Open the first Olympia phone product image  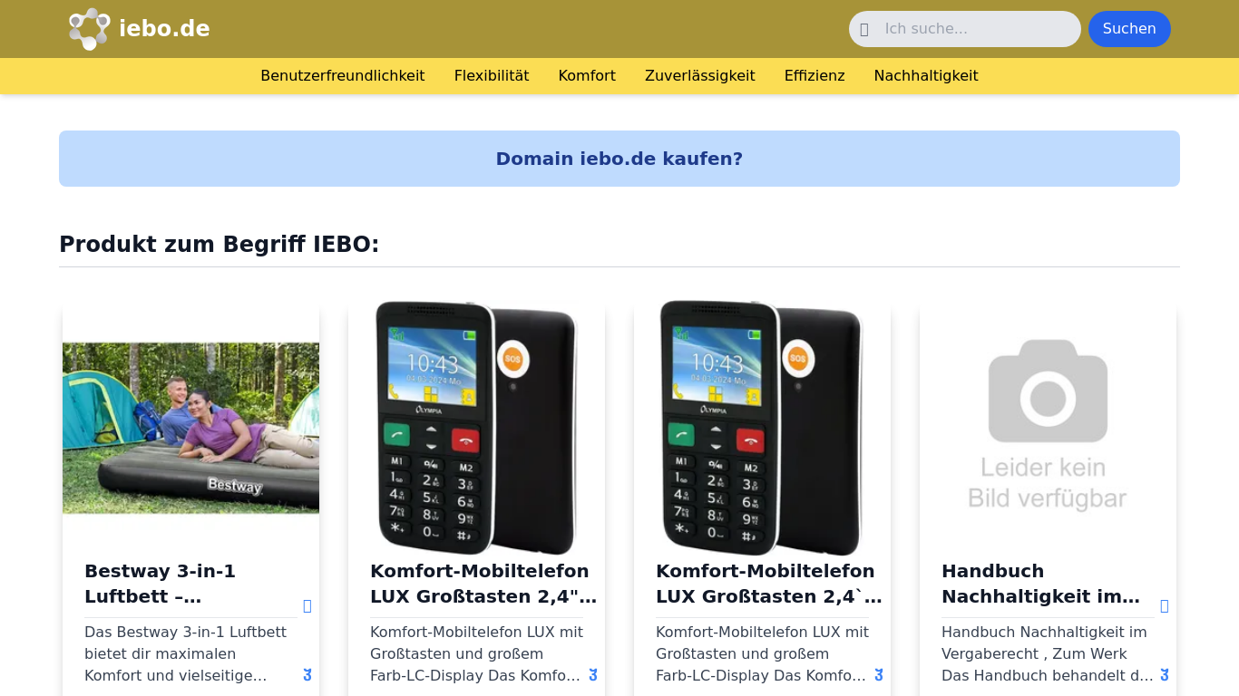[476, 428]
